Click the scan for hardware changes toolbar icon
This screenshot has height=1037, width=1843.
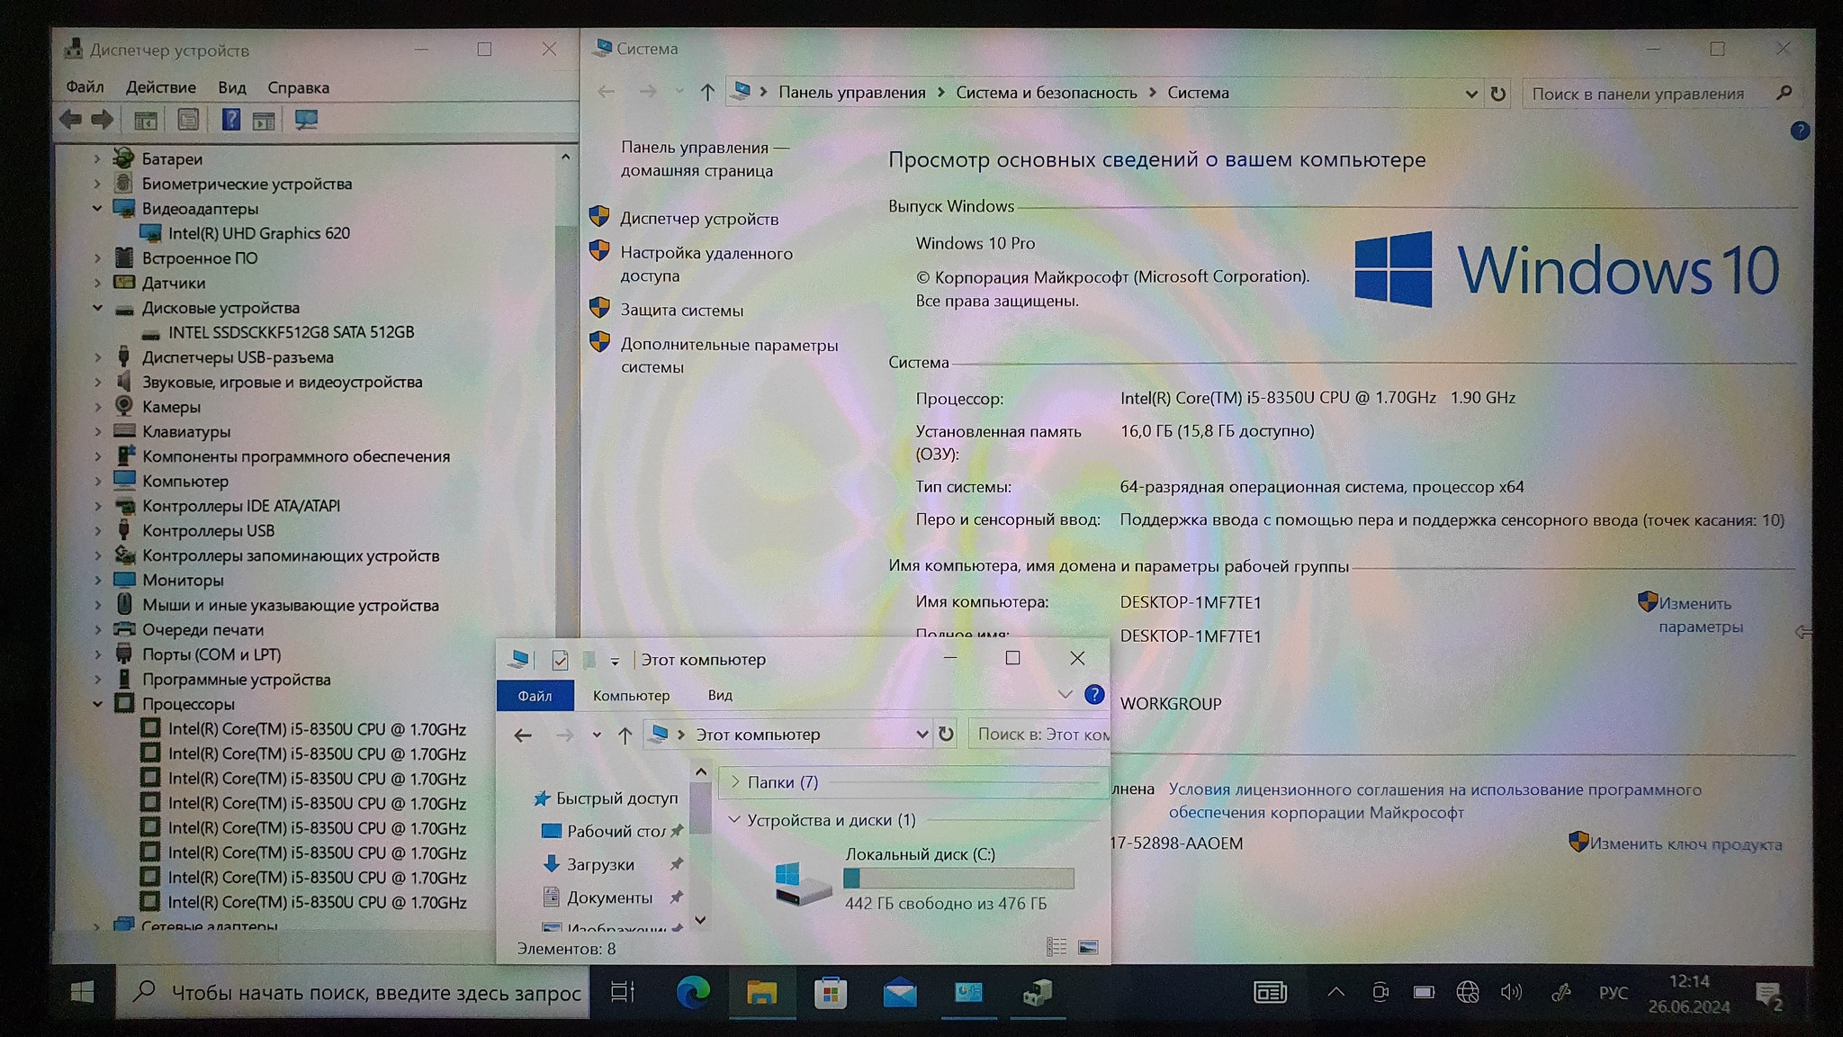pos(306,120)
